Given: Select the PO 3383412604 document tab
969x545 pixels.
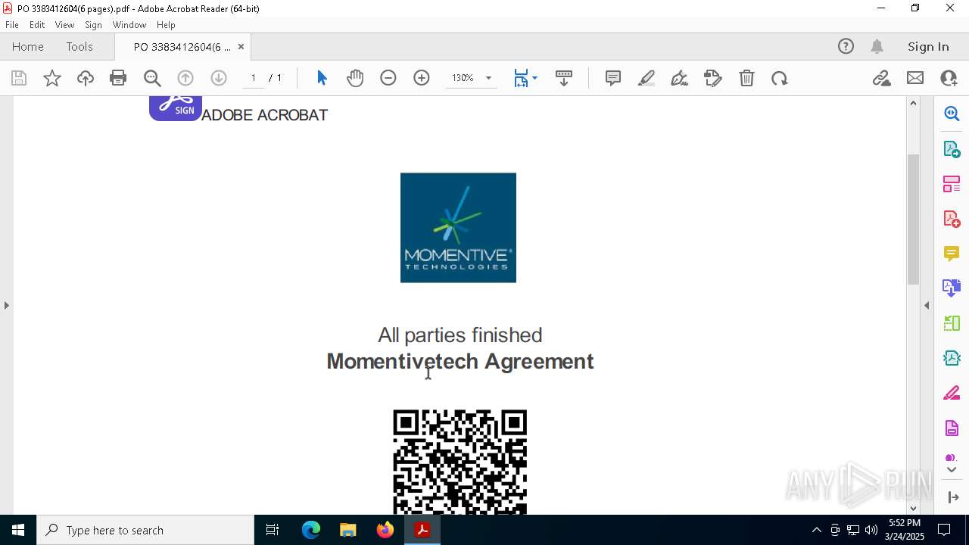Looking at the screenshot, I should click(x=182, y=47).
